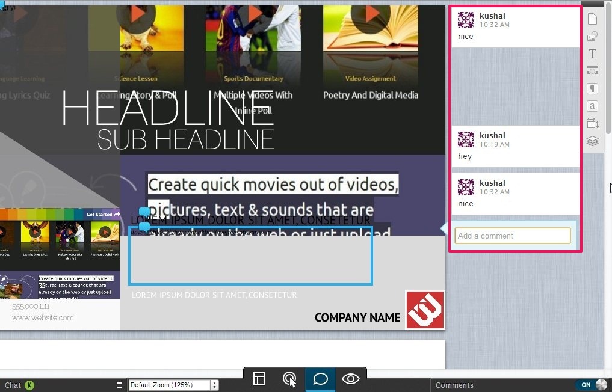Play the Sports Documentary video
This screenshot has width=612, height=392.
tap(253, 15)
